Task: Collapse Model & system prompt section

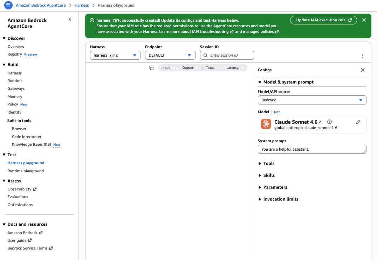Action: [286, 82]
